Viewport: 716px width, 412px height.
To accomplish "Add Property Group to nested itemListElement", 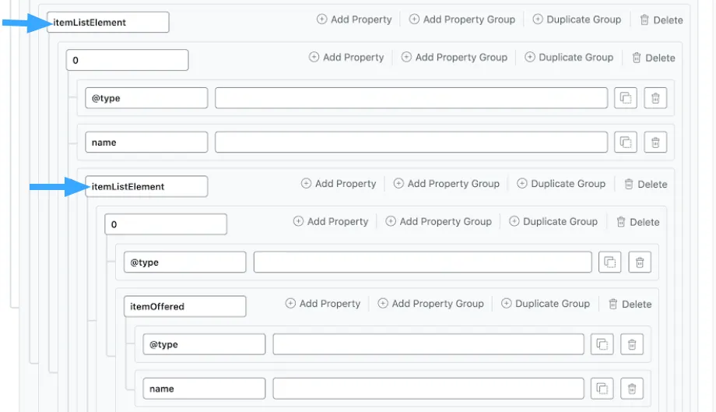I will (x=447, y=184).
